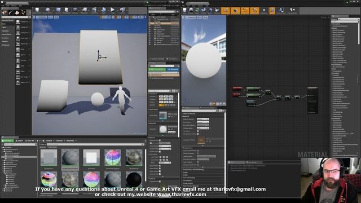Open Window menu in main editor
The height and width of the screenshot is (203, 361).
click(x=14, y=5)
